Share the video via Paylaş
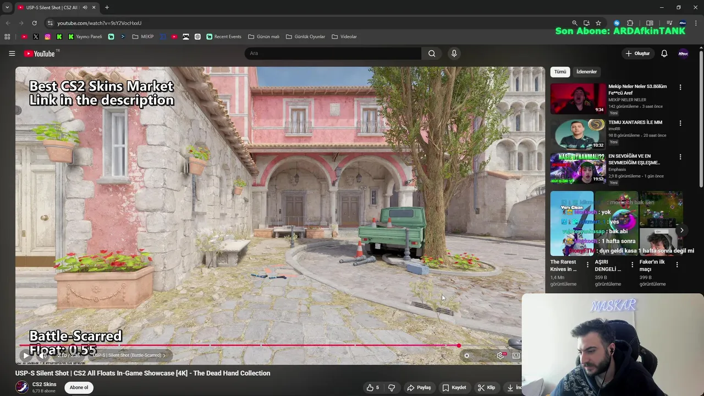The height and width of the screenshot is (396, 704). coord(419,388)
